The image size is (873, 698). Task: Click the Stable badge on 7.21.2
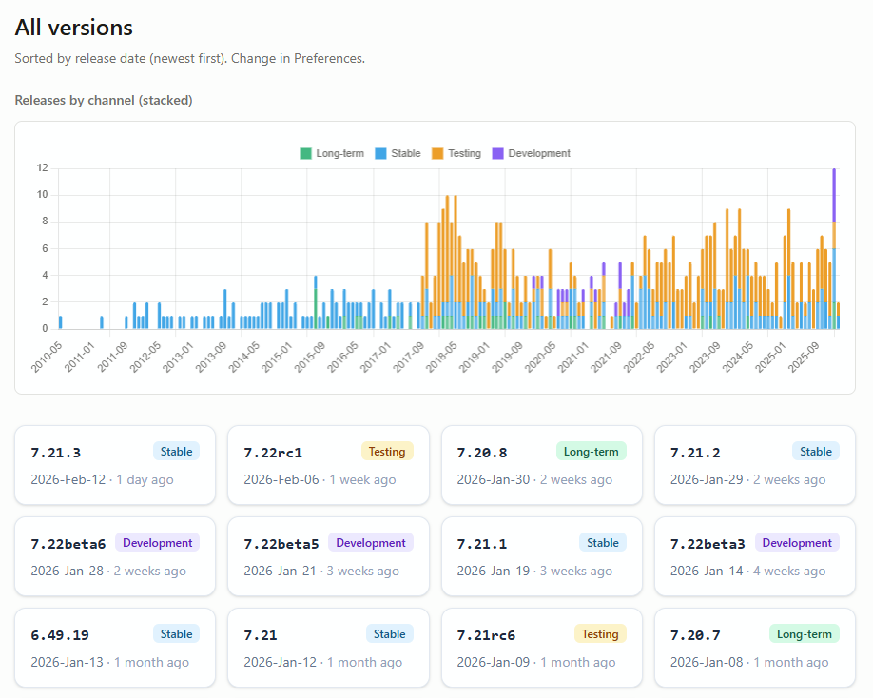point(816,452)
